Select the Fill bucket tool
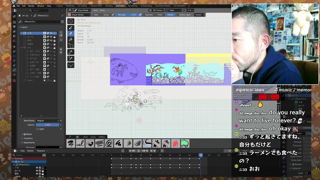 tap(71, 39)
